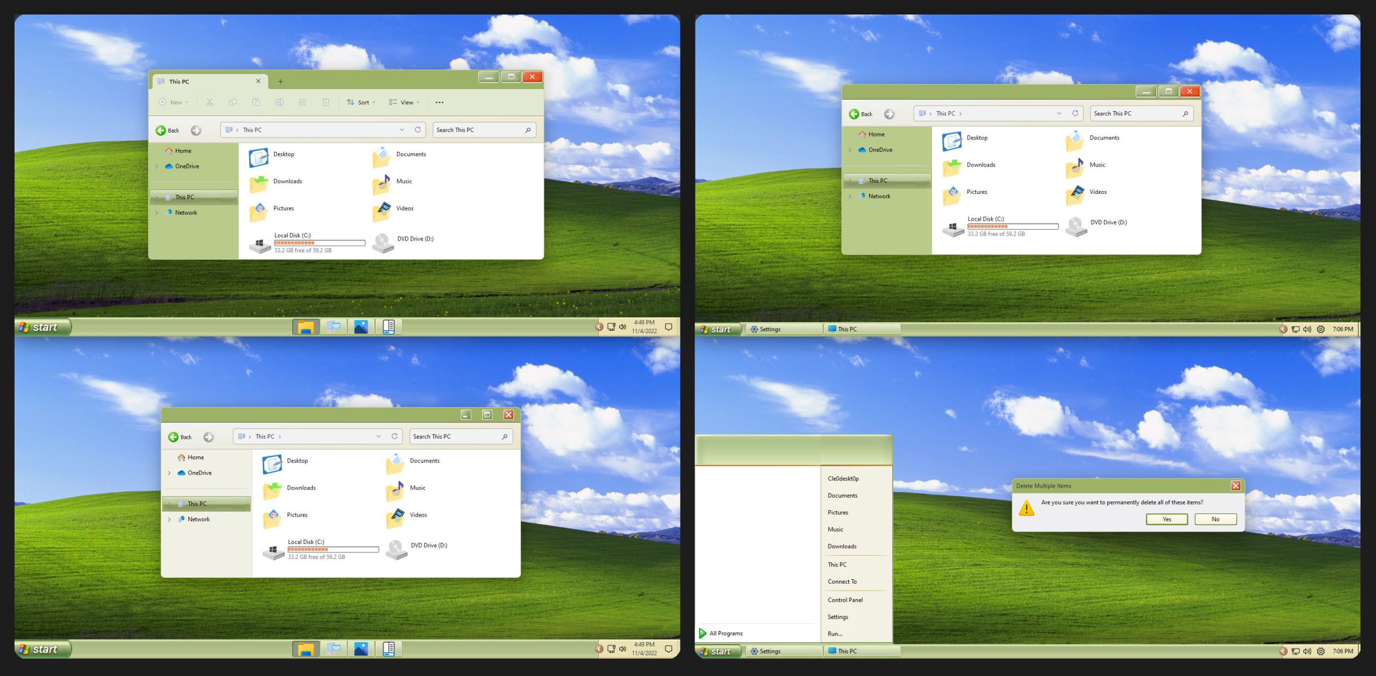
Task: Select the Rename icon in the toolbar
Action: click(x=279, y=102)
